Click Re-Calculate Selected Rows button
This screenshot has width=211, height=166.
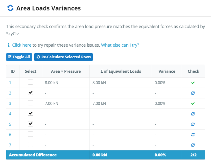coord(63,57)
